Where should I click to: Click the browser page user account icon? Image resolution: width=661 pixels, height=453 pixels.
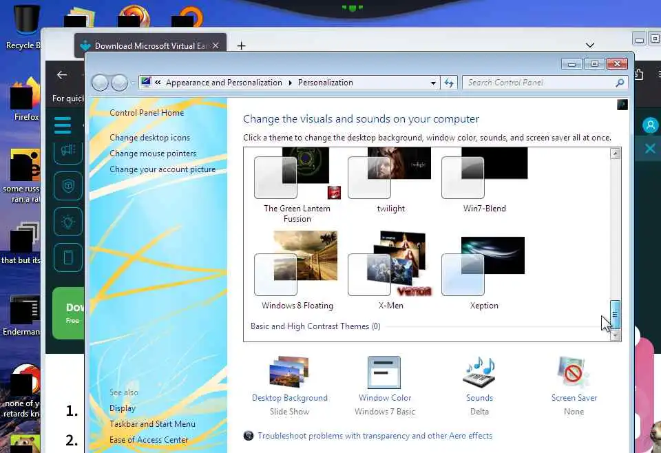pyautogui.click(x=650, y=125)
